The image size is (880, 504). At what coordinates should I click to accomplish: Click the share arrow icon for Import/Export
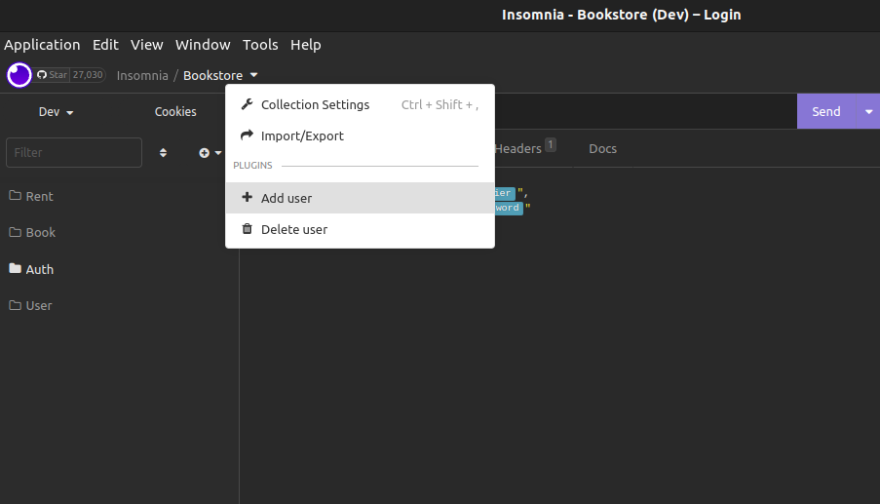[x=247, y=136]
